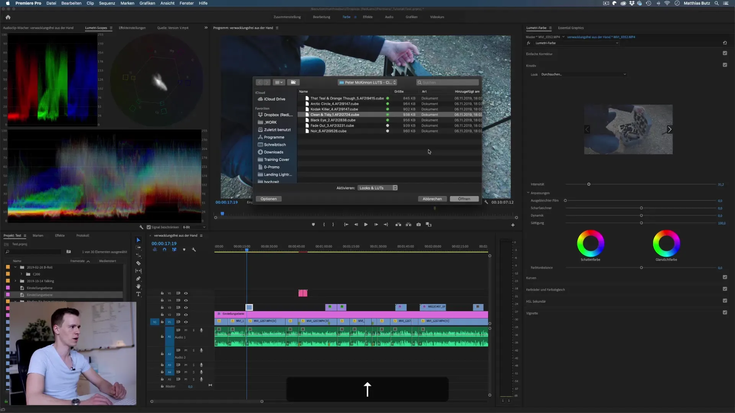Click Export Frame camera icon
The height and width of the screenshot is (413, 735).
(x=418, y=224)
